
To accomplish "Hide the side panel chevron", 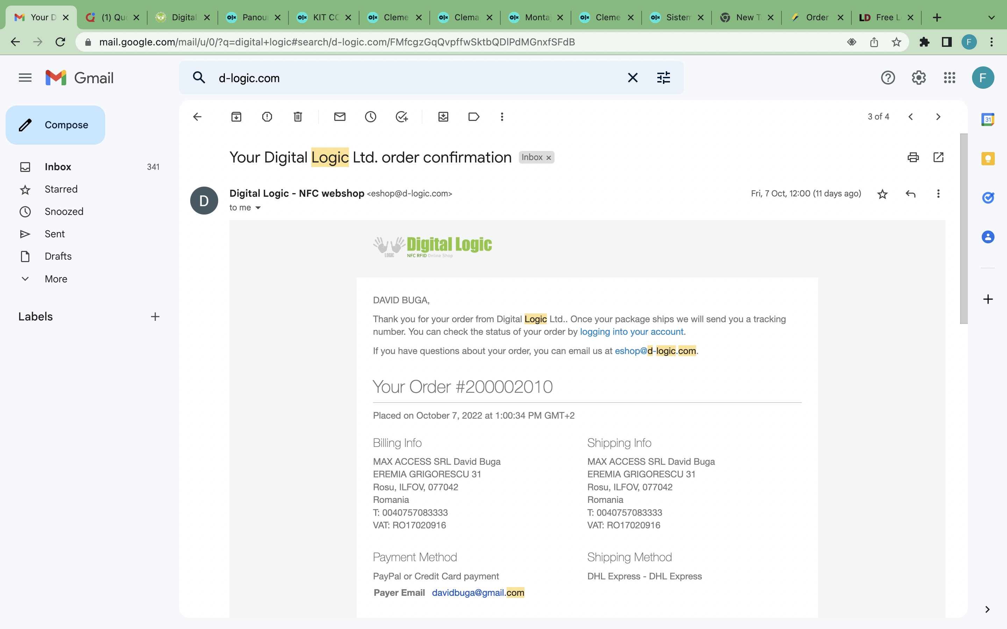I will click(987, 609).
